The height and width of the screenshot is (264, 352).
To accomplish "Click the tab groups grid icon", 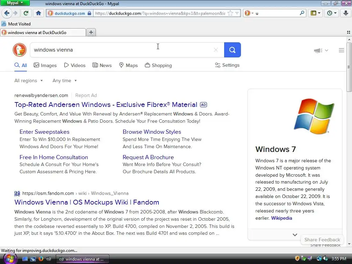I will (349, 32).
